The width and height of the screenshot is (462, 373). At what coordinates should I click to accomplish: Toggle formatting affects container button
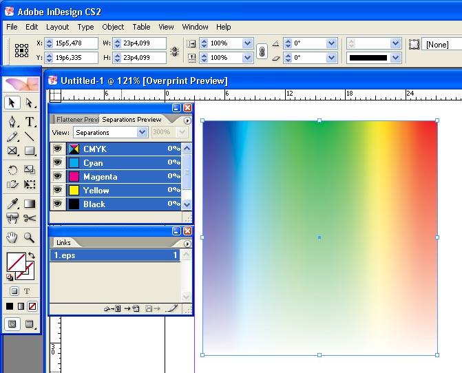[x=14, y=292]
